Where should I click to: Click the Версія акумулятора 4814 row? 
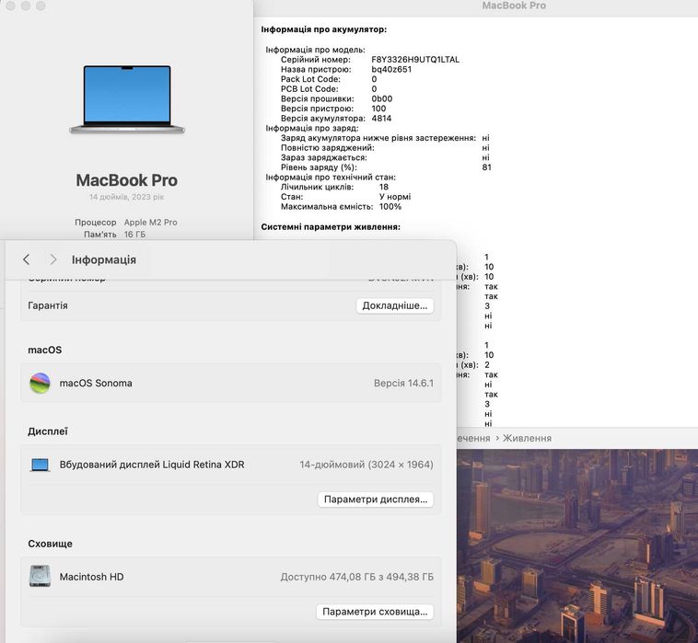[336, 119]
